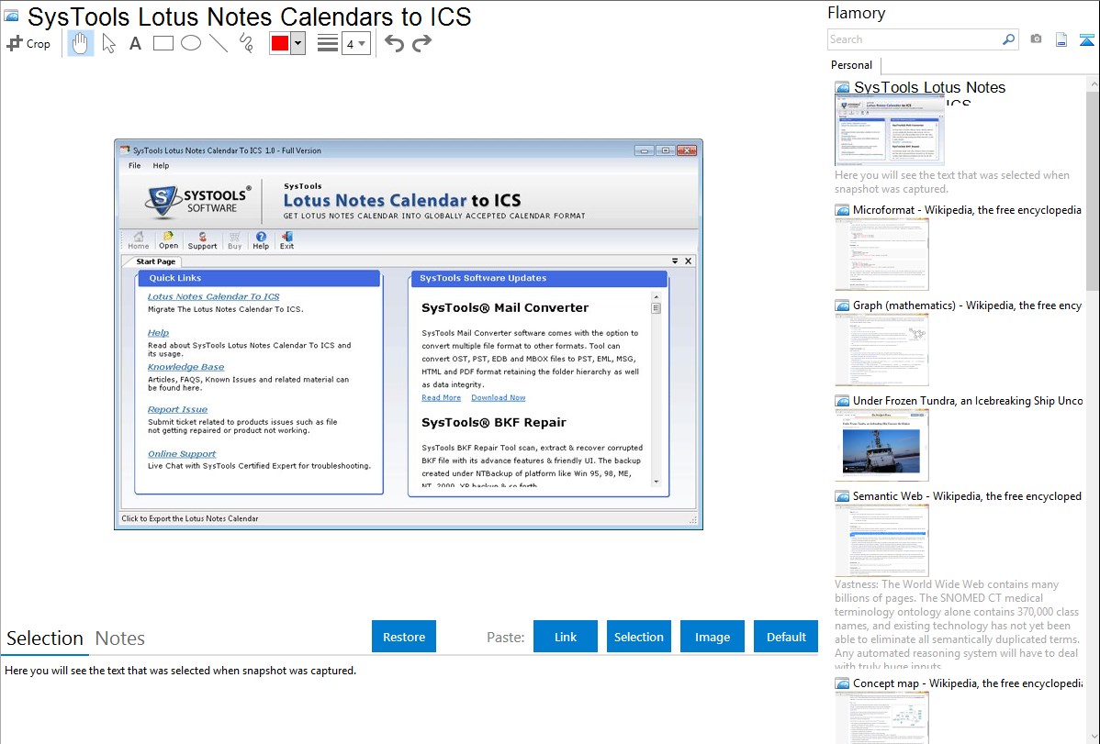Click the snapshot icon next to the page title

[x=12, y=17]
